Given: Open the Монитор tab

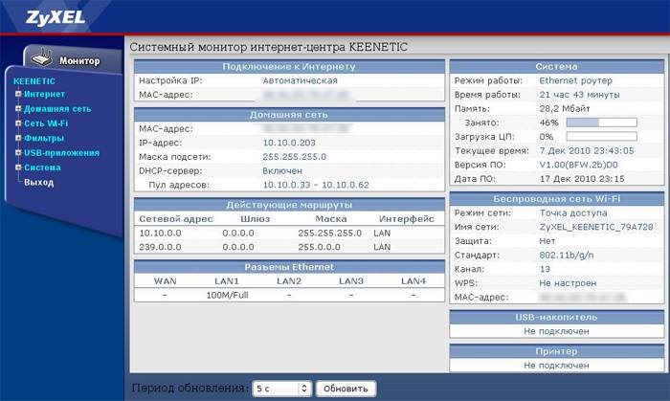Looking at the screenshot, I should (72, 59).
